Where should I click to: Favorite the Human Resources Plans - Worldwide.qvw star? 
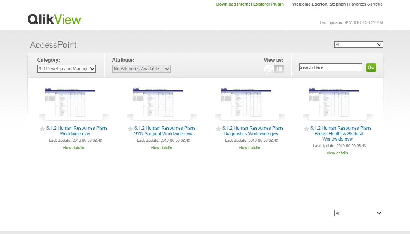point(42,129)
